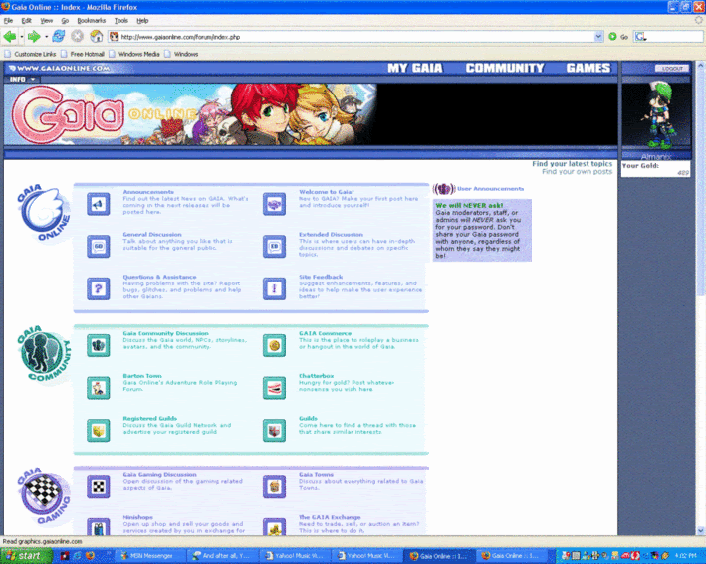Click the green Go button beside the address bar
This screenshot has height=564, width=706.
point(612,37)
